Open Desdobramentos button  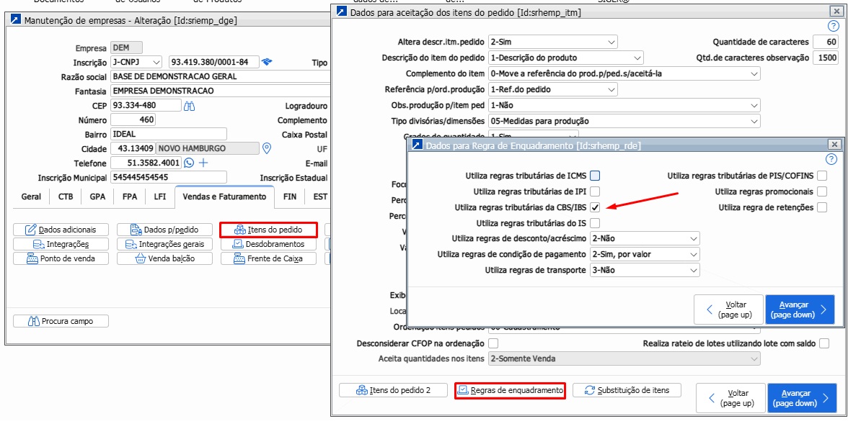[x=269, y=244]
